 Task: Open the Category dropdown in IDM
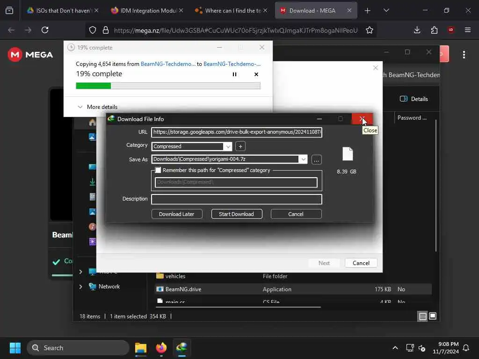(228, 146)
